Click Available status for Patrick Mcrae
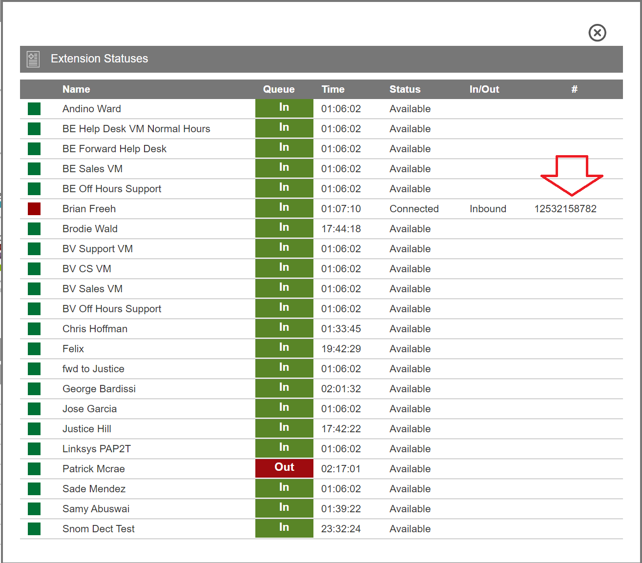Image resolution: width=642 pixels, height=563 pixels. [x=410, y=469]
